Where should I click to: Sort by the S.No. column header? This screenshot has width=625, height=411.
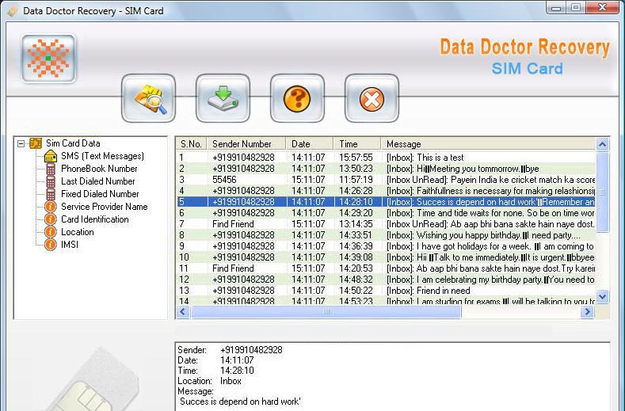pos(191,144)
